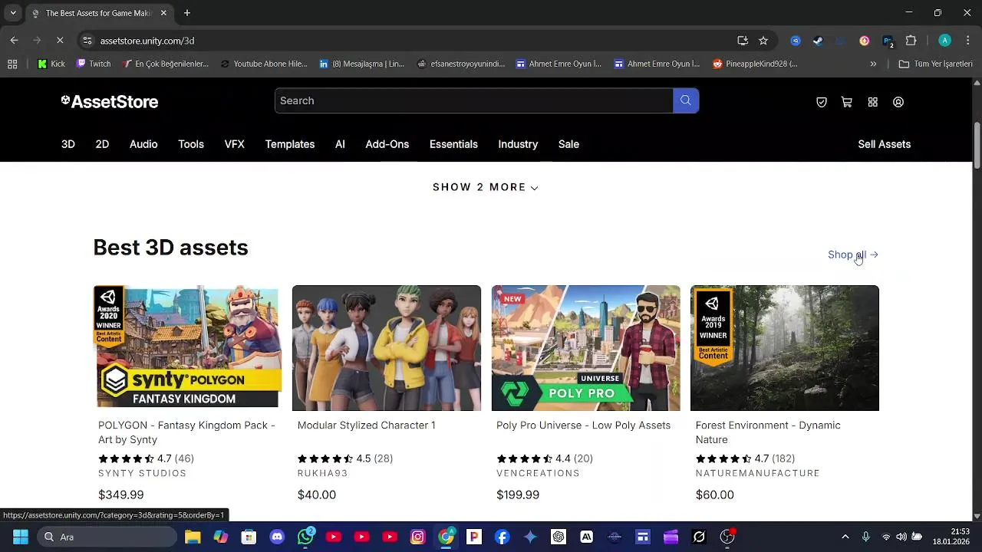Image resolution: width=982 pixels, height=552 pixels.
Task: Open the Add-Ons menu
Action: [x=387, y=144]
